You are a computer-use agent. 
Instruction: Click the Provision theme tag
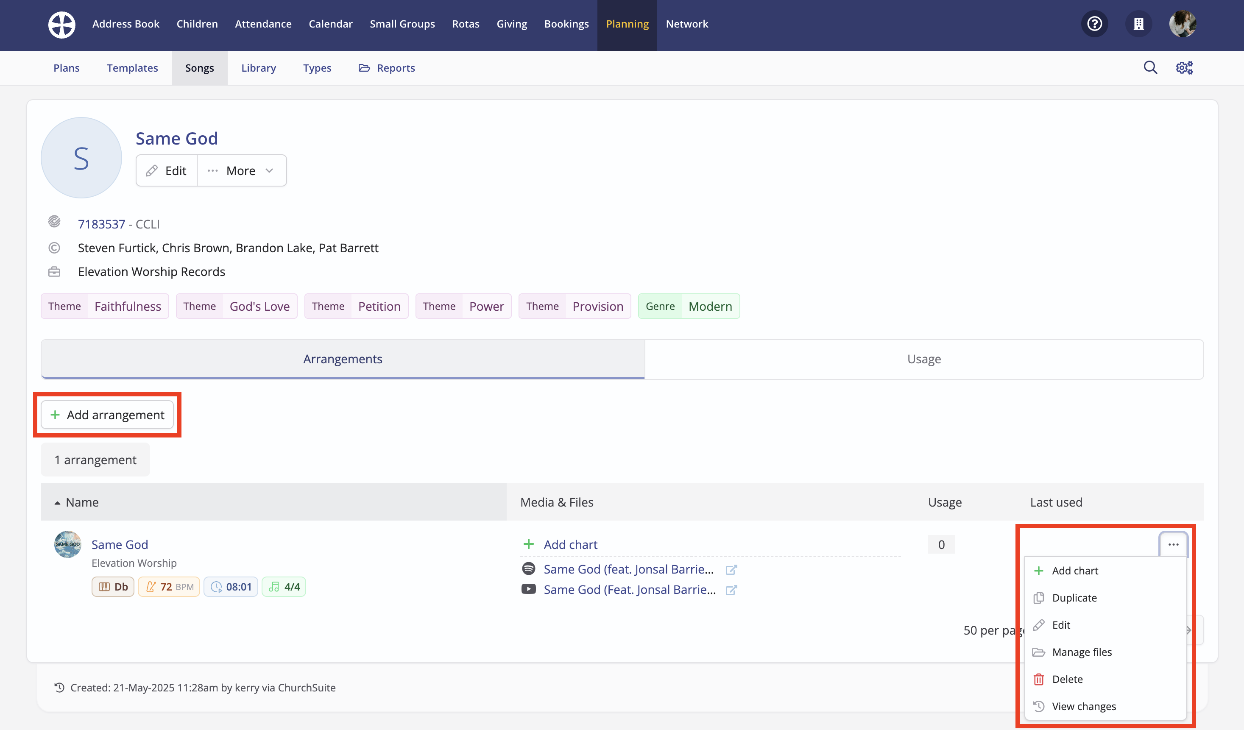(x=575, y=306)
